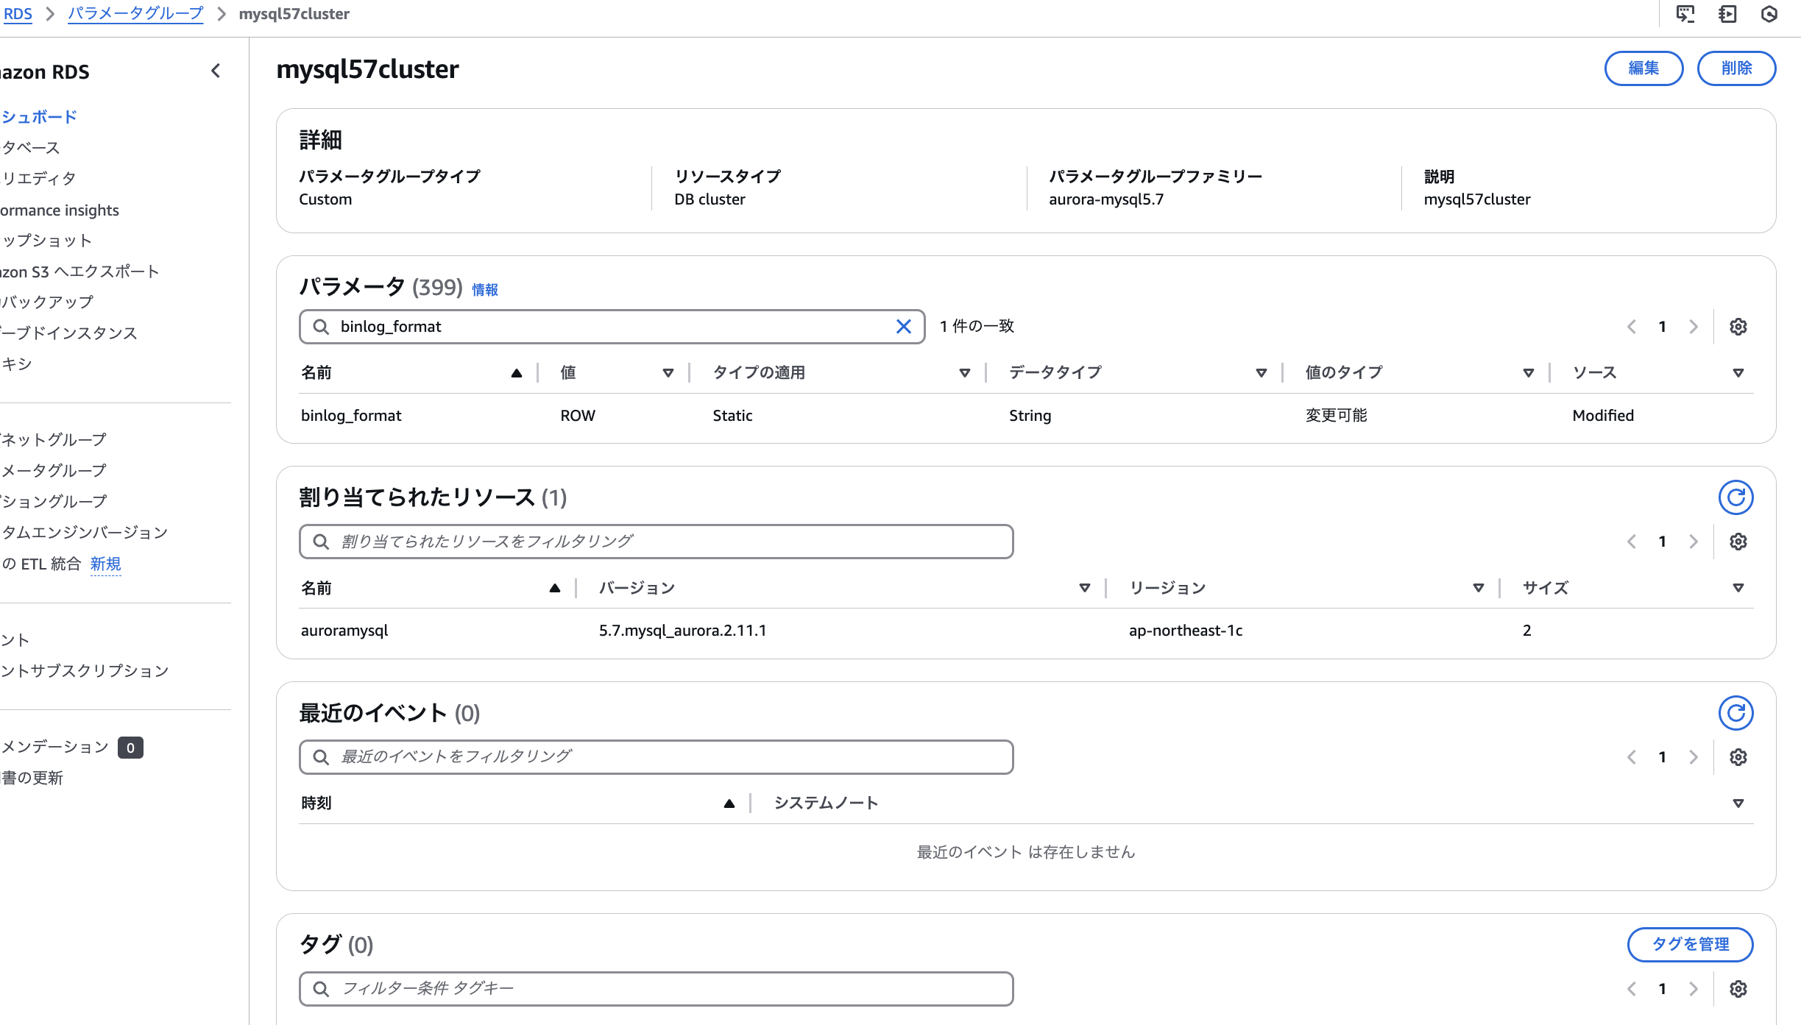Focus the assigned resources filter field
The image size is (1801, 1025).
[655, 542]
